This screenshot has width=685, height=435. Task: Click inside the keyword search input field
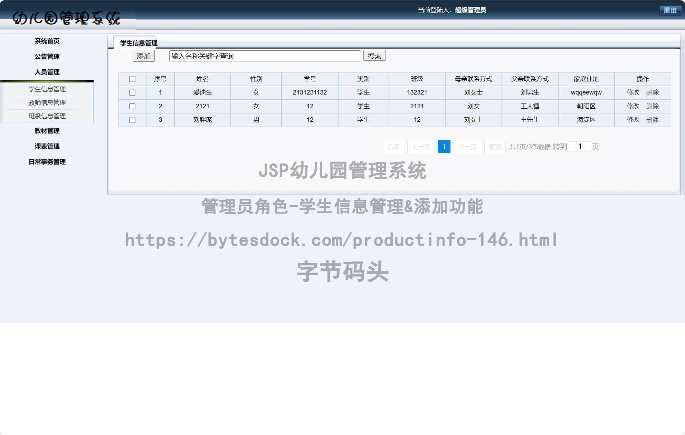click(264, 56)
